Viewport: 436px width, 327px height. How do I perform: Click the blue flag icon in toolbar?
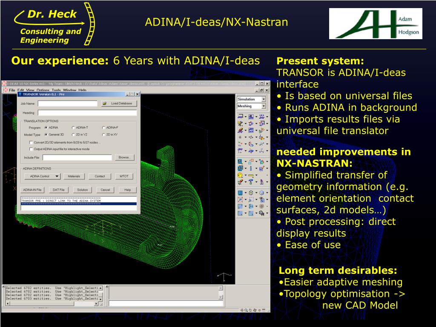coord(251,207)
